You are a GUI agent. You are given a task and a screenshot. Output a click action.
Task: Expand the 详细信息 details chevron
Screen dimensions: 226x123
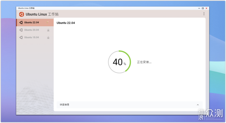[x=198, y=105]
